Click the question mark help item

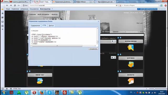click(52, 9)
